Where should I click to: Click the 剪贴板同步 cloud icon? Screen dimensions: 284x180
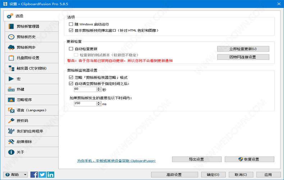[x=11, y=48]
